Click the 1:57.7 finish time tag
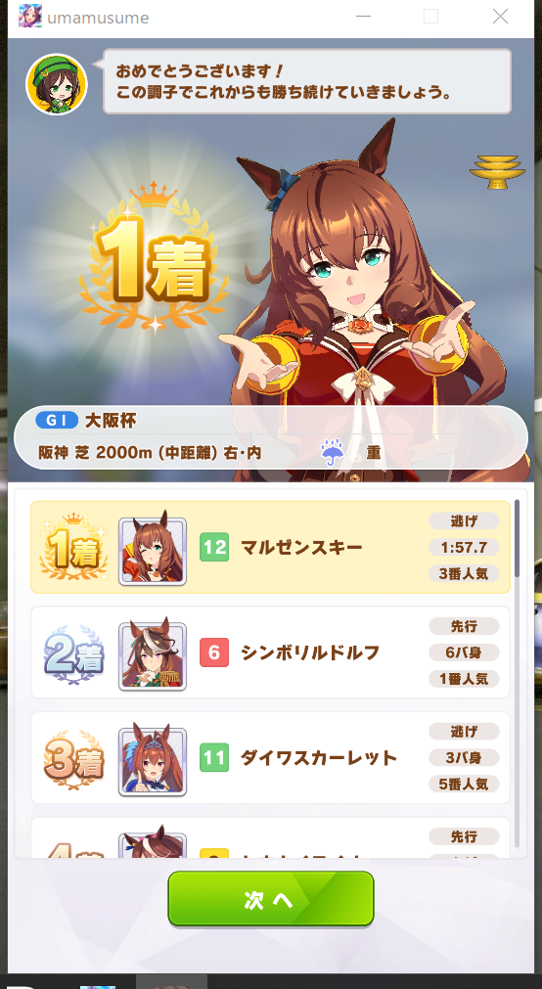542x989 pixels. point(464,547)
